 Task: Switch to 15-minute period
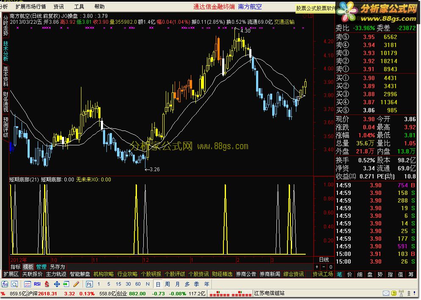[118, 284]
